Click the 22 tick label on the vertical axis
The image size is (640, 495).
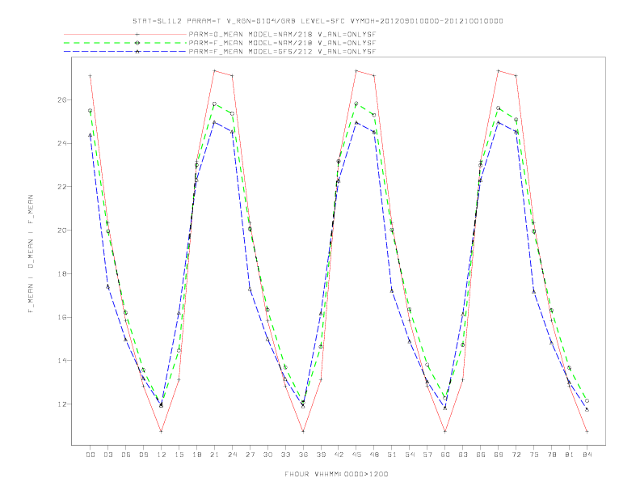point(61,187)
